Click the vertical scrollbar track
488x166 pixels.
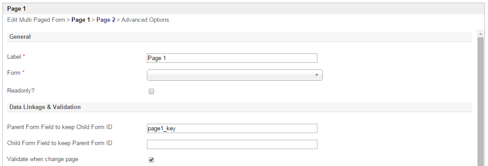tap(480, 101)
